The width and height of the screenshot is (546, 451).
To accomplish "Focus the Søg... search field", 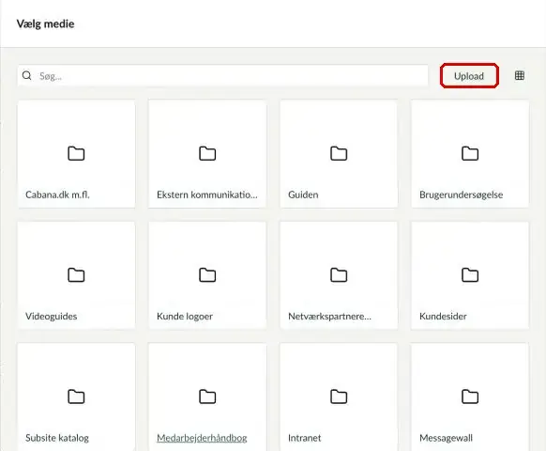I will tap(223, 76).
